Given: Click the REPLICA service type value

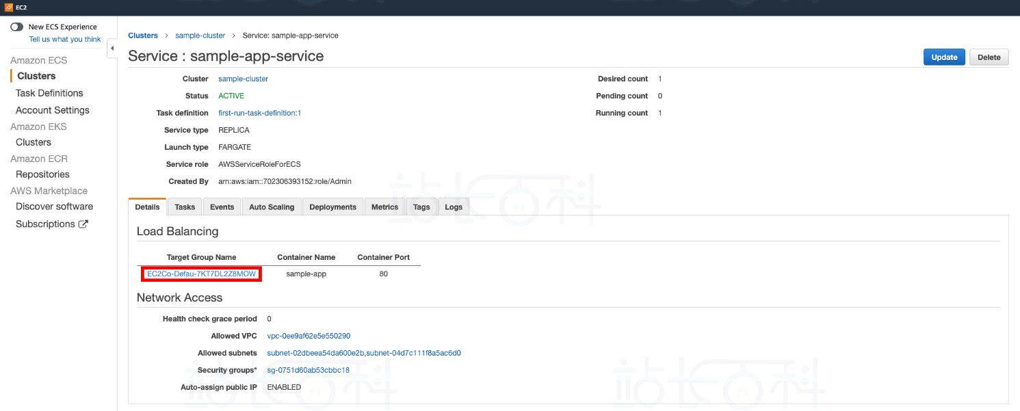Looking at the screenshot, I should [234, 130].
